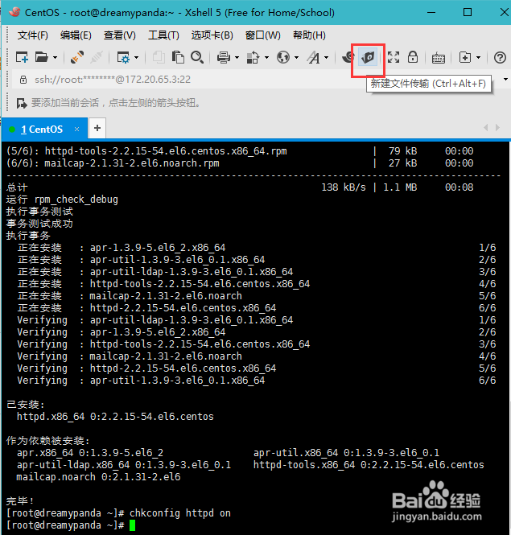Click the Disconnect icon
The width and height of the screenshot is (511, 535).
point(97,57)
